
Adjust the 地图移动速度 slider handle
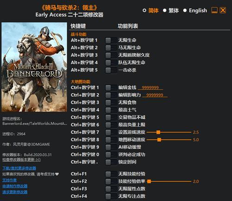click(x=159, y=140)
